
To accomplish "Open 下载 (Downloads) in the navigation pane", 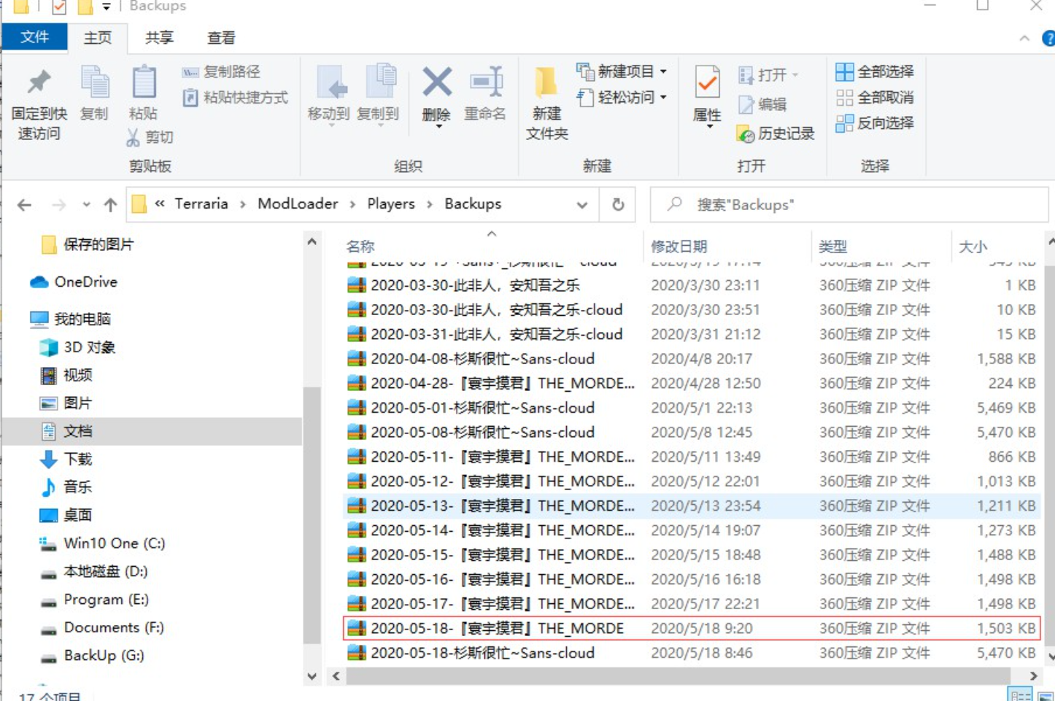I will point(66,459).
